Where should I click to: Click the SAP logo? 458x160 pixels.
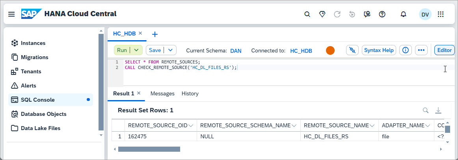point(32,14)
